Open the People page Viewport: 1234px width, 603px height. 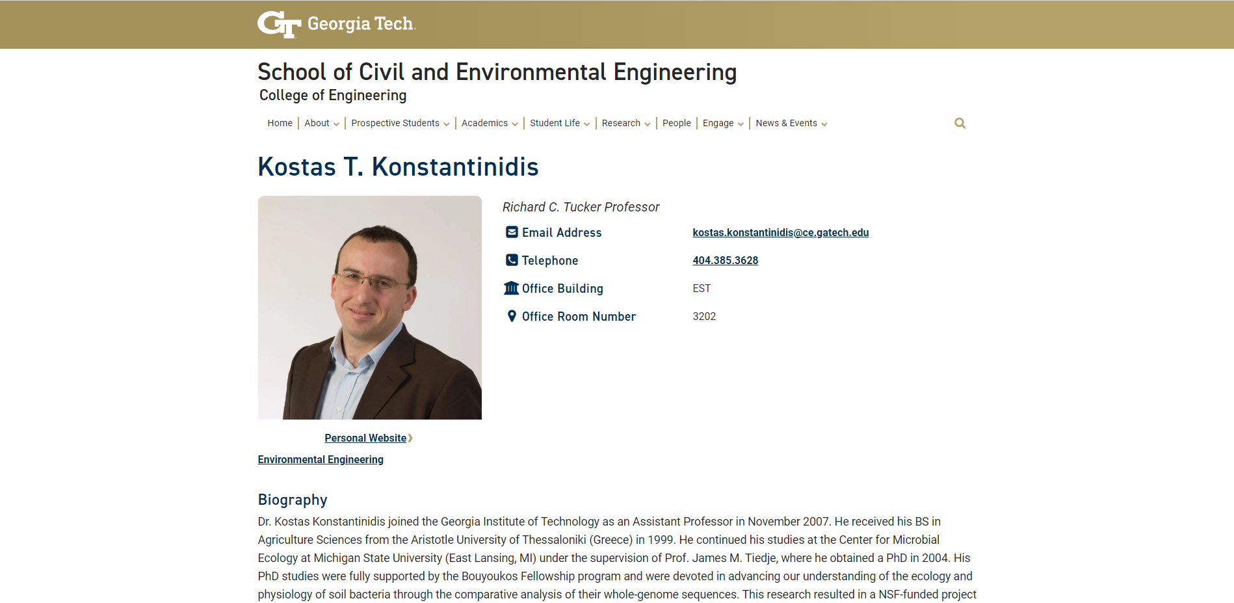676,123
